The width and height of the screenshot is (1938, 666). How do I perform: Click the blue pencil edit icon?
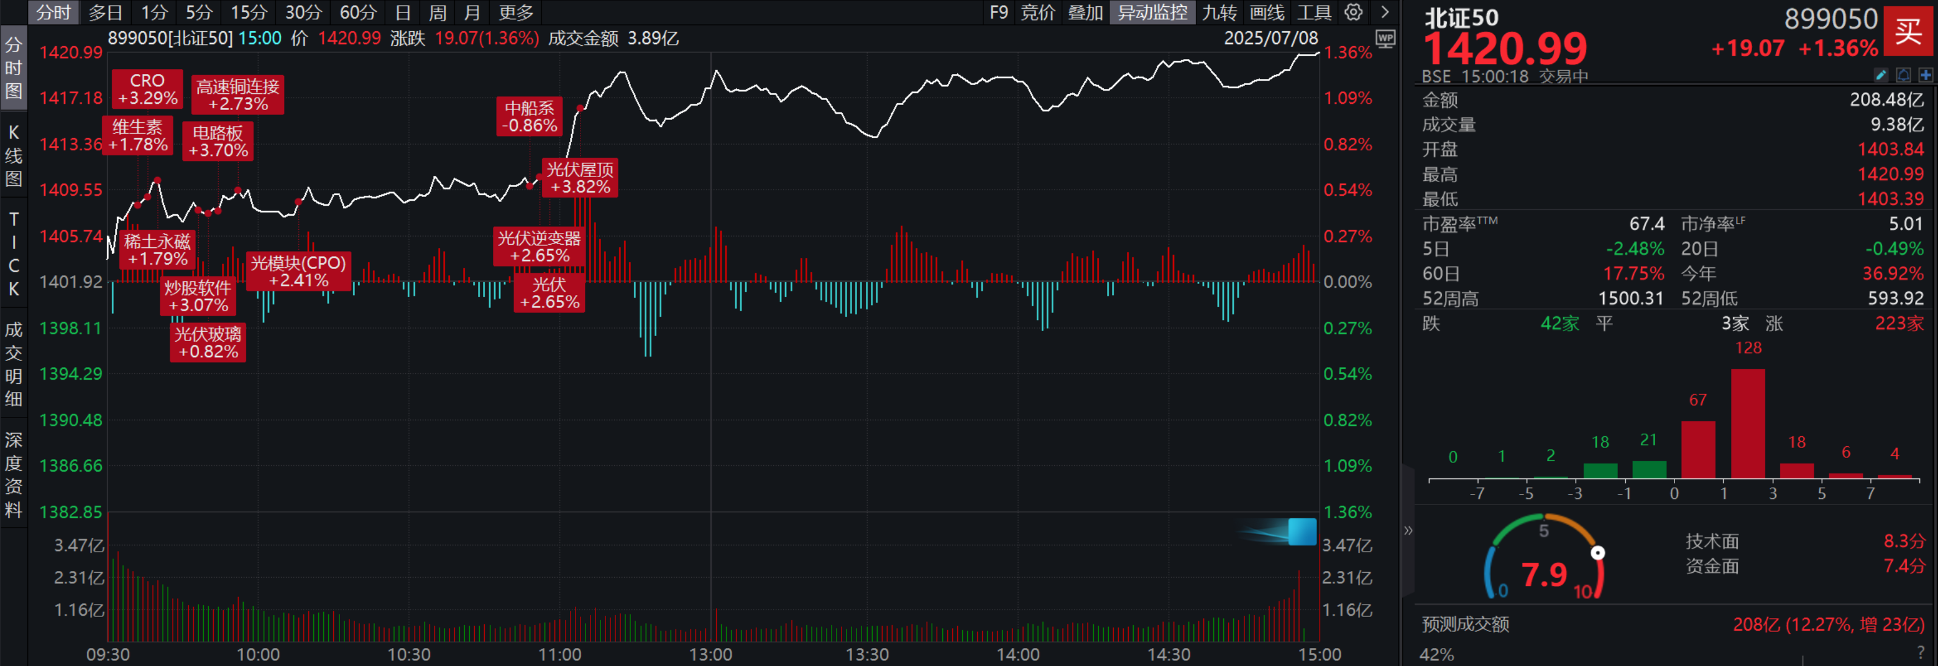[1880, 75]
